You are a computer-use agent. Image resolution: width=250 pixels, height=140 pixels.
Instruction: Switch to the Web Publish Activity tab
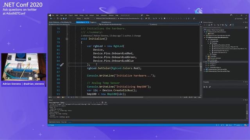55,122
